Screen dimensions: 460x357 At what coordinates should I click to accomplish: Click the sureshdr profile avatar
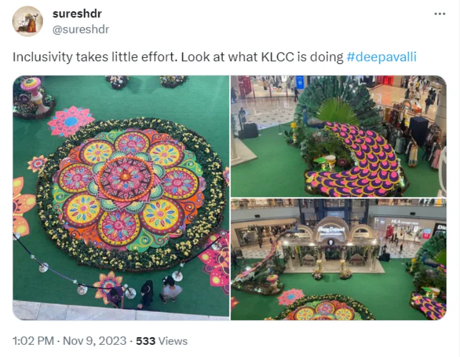28,21
